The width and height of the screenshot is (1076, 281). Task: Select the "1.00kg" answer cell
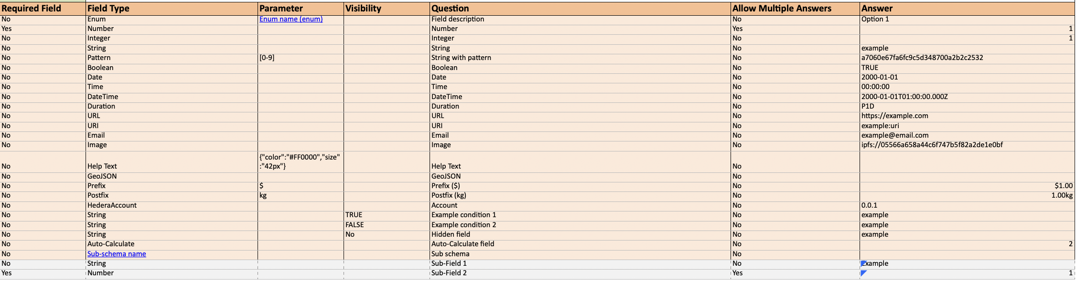click(1062, 195)
